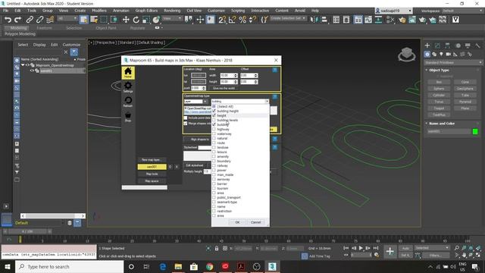Toggle 'Merge shapes' checkbox in Maproom
The width and height of the screenshot is (485, 273).
point(186,123)
